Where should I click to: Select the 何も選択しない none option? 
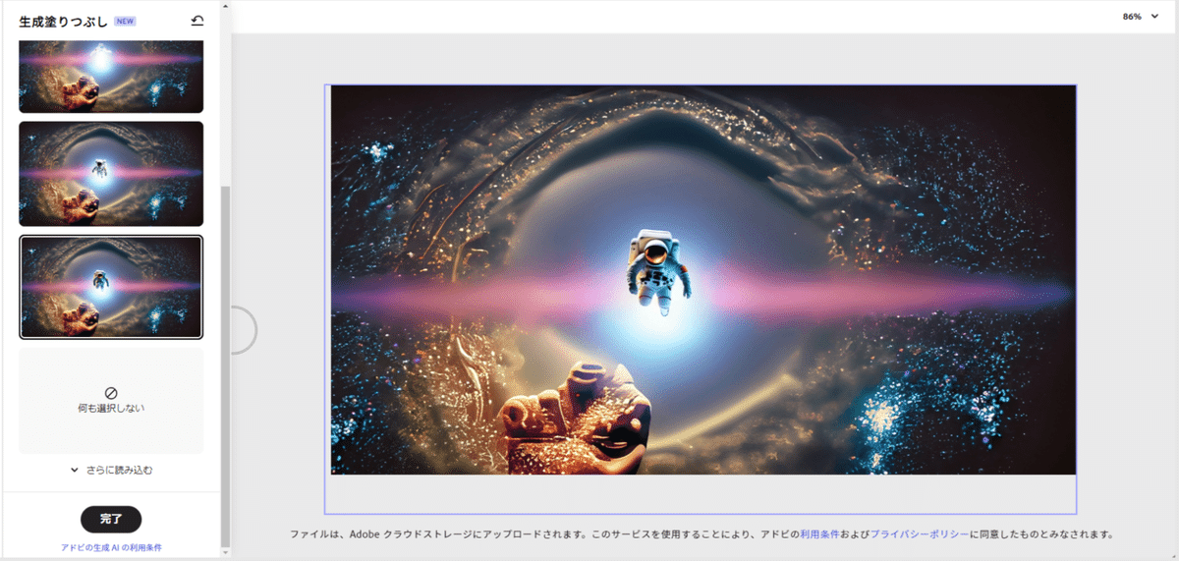click(111, 400)
